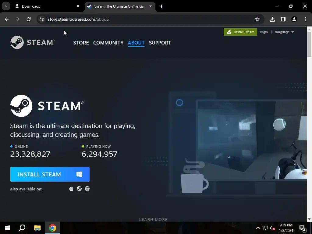The height and width of the screenshot is (234, 312).
Task: Click the blue INSTALL STEAM button
Action: pos(50,174)
